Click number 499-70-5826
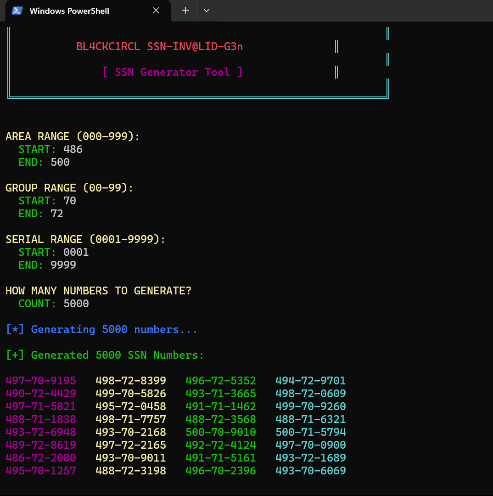Screen dimensions: 493x496 (131, 394)
